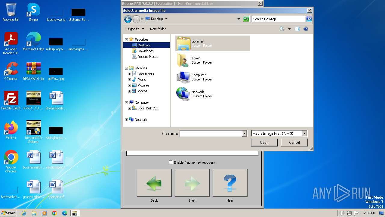
Task: Open the Organize menu
Action: (135, 29)
